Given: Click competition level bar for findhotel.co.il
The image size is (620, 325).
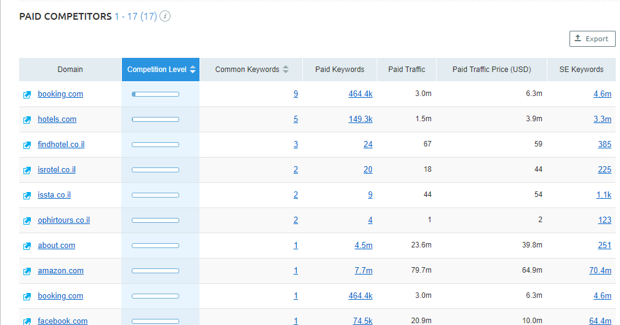Looking at the screenshot, I should 155,145.
